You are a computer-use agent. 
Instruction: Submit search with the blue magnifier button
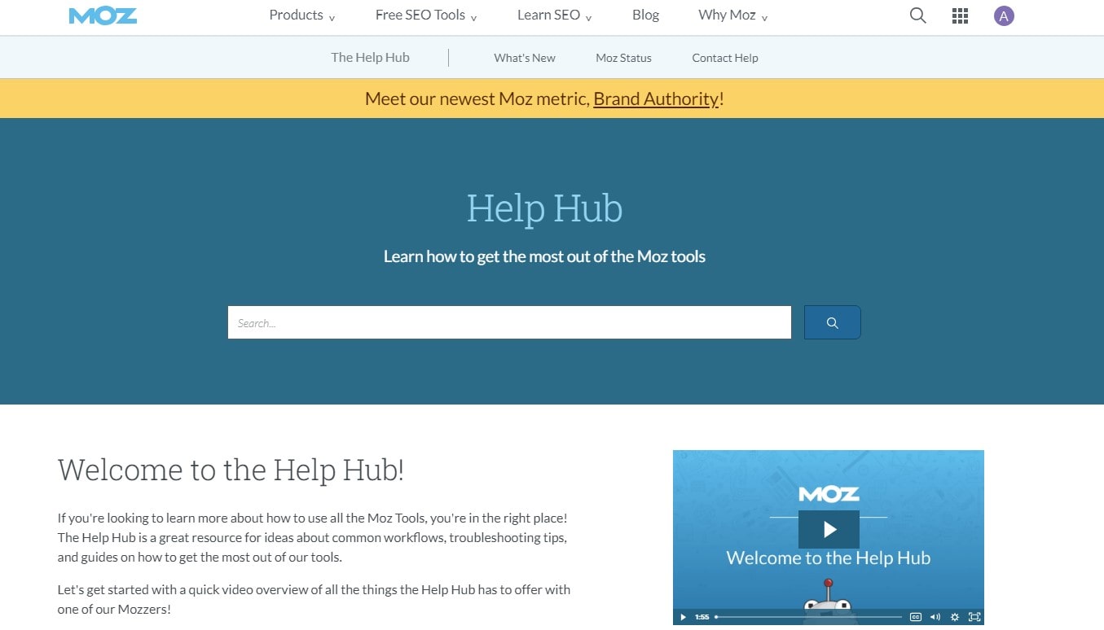tap(832, 322)
